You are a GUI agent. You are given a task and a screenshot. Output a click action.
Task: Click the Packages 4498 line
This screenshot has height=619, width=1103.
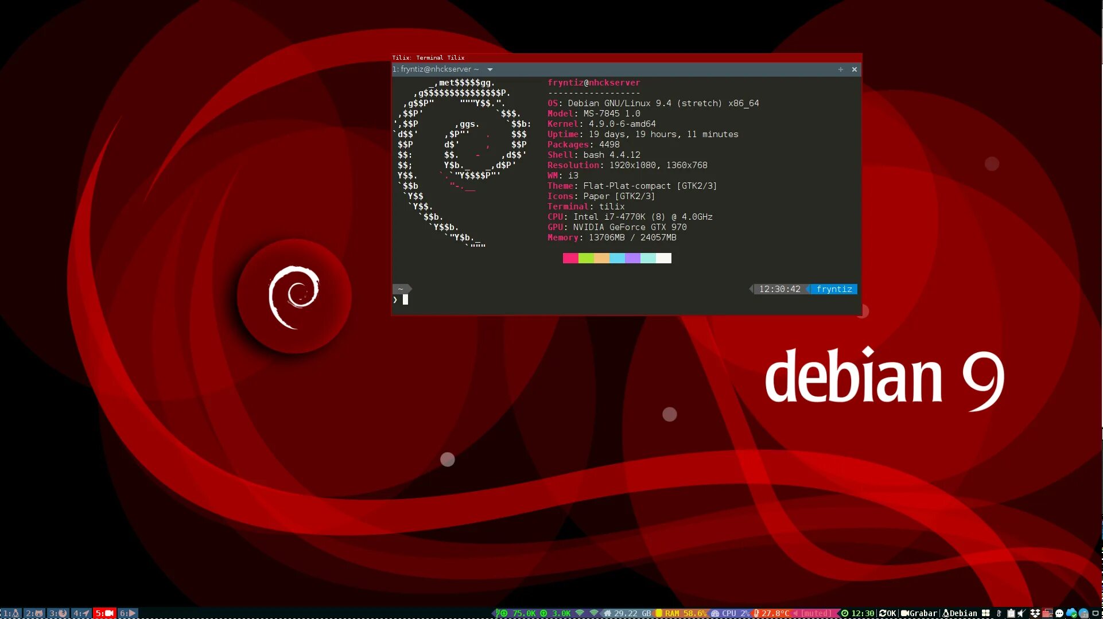pos(584,145)
